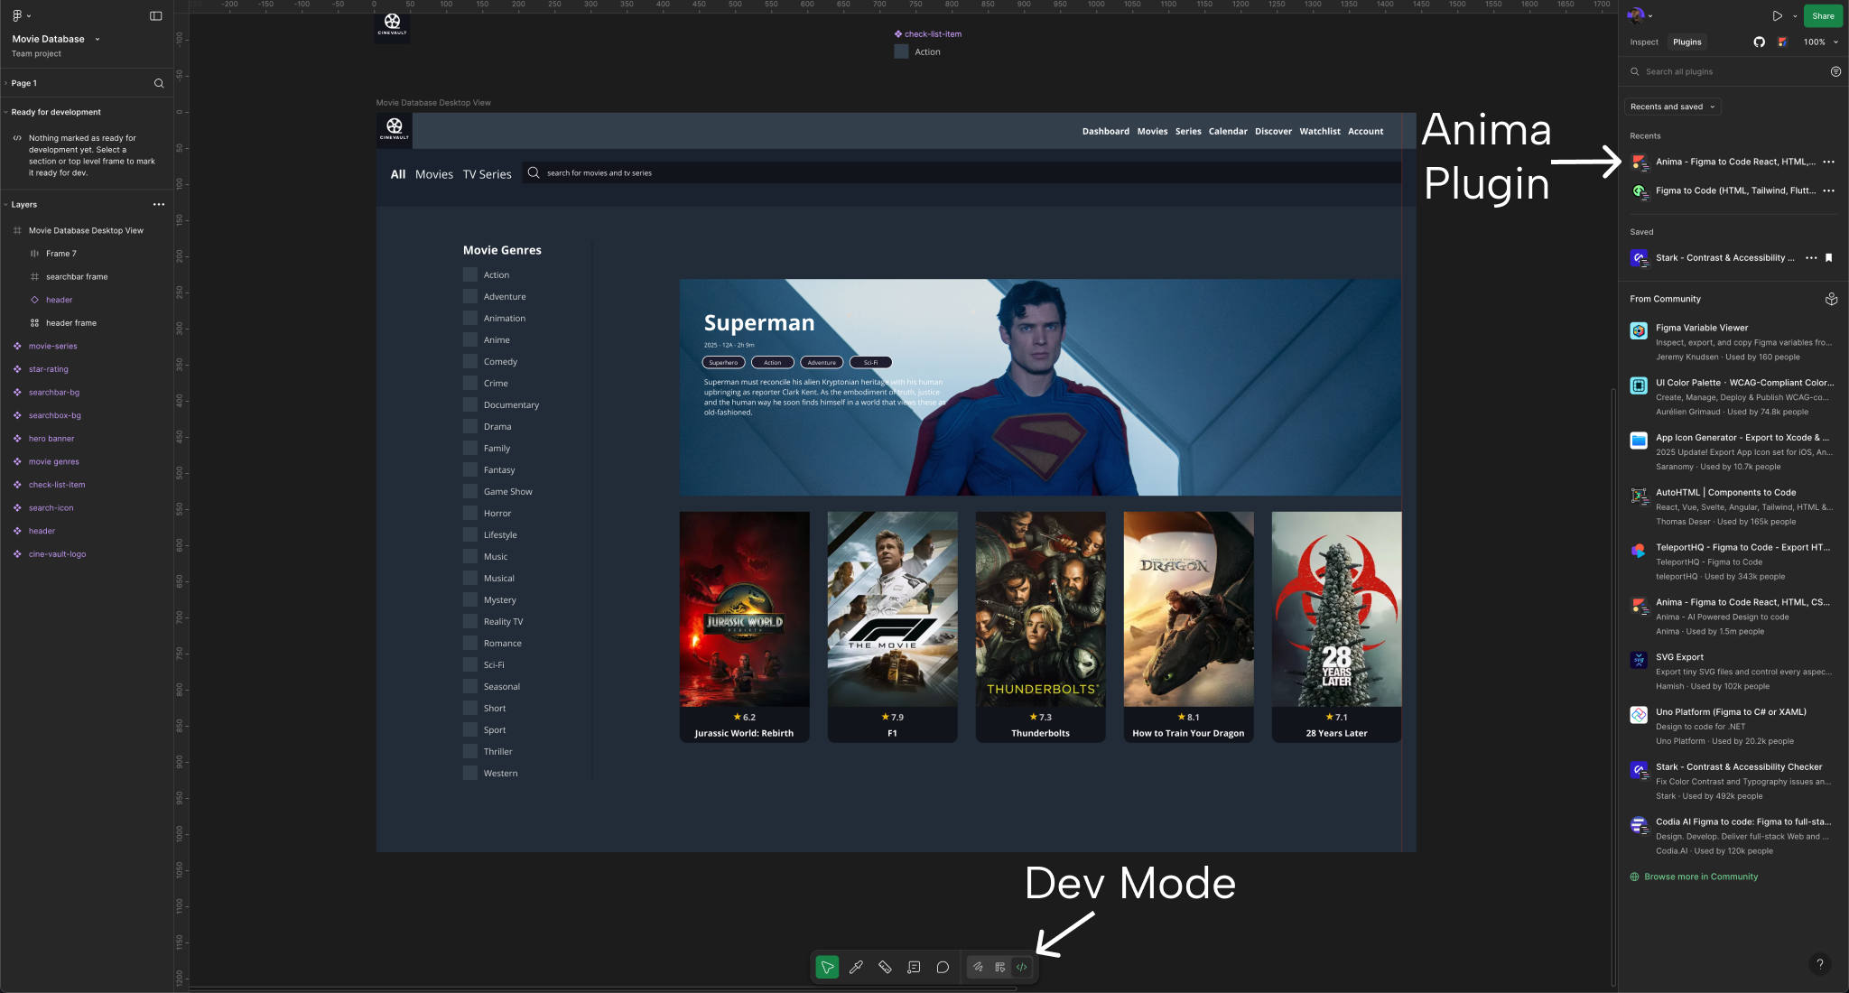The image size is (1849, 993).
Task: Open the Comment tool
Action: [x=943, y=967]
